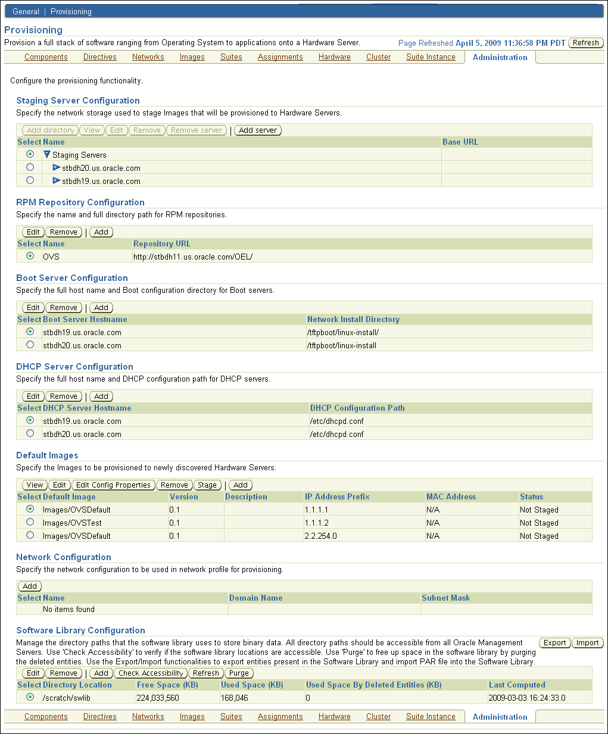Add a network configuration
Image resolution: width=608 pixels, height=734 pixels.
(30, 586)
